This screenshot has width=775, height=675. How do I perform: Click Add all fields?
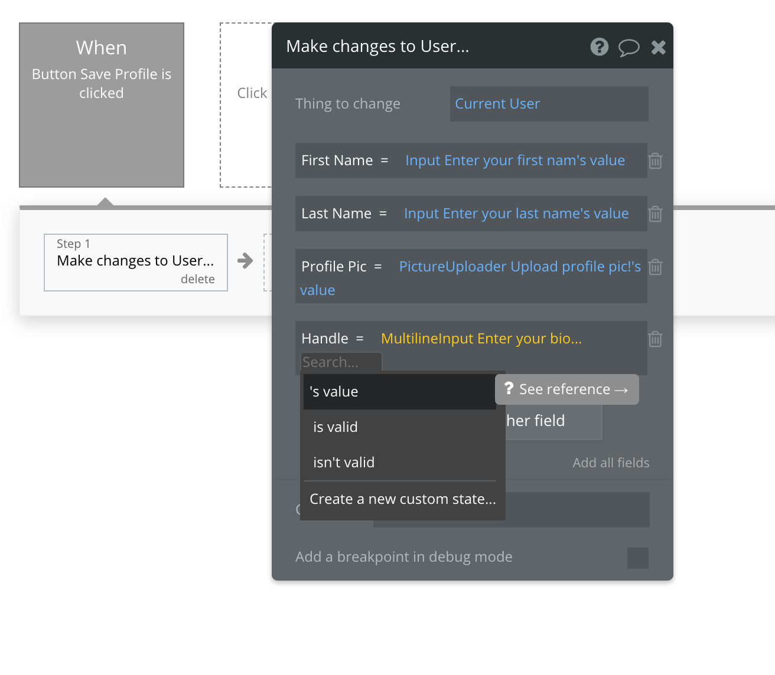click(611, 463)
